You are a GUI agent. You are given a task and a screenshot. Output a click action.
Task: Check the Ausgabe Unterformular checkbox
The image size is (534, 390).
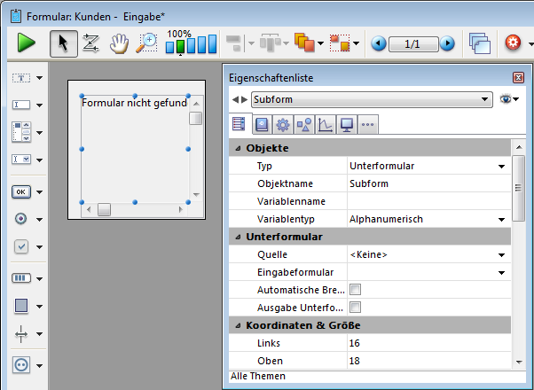tap(355, 308)
